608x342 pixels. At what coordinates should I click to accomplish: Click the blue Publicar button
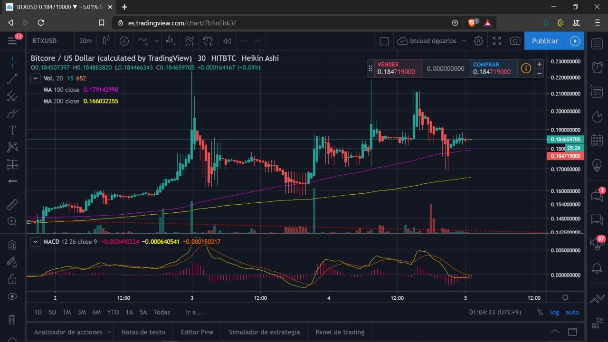[x=545, y=41]
